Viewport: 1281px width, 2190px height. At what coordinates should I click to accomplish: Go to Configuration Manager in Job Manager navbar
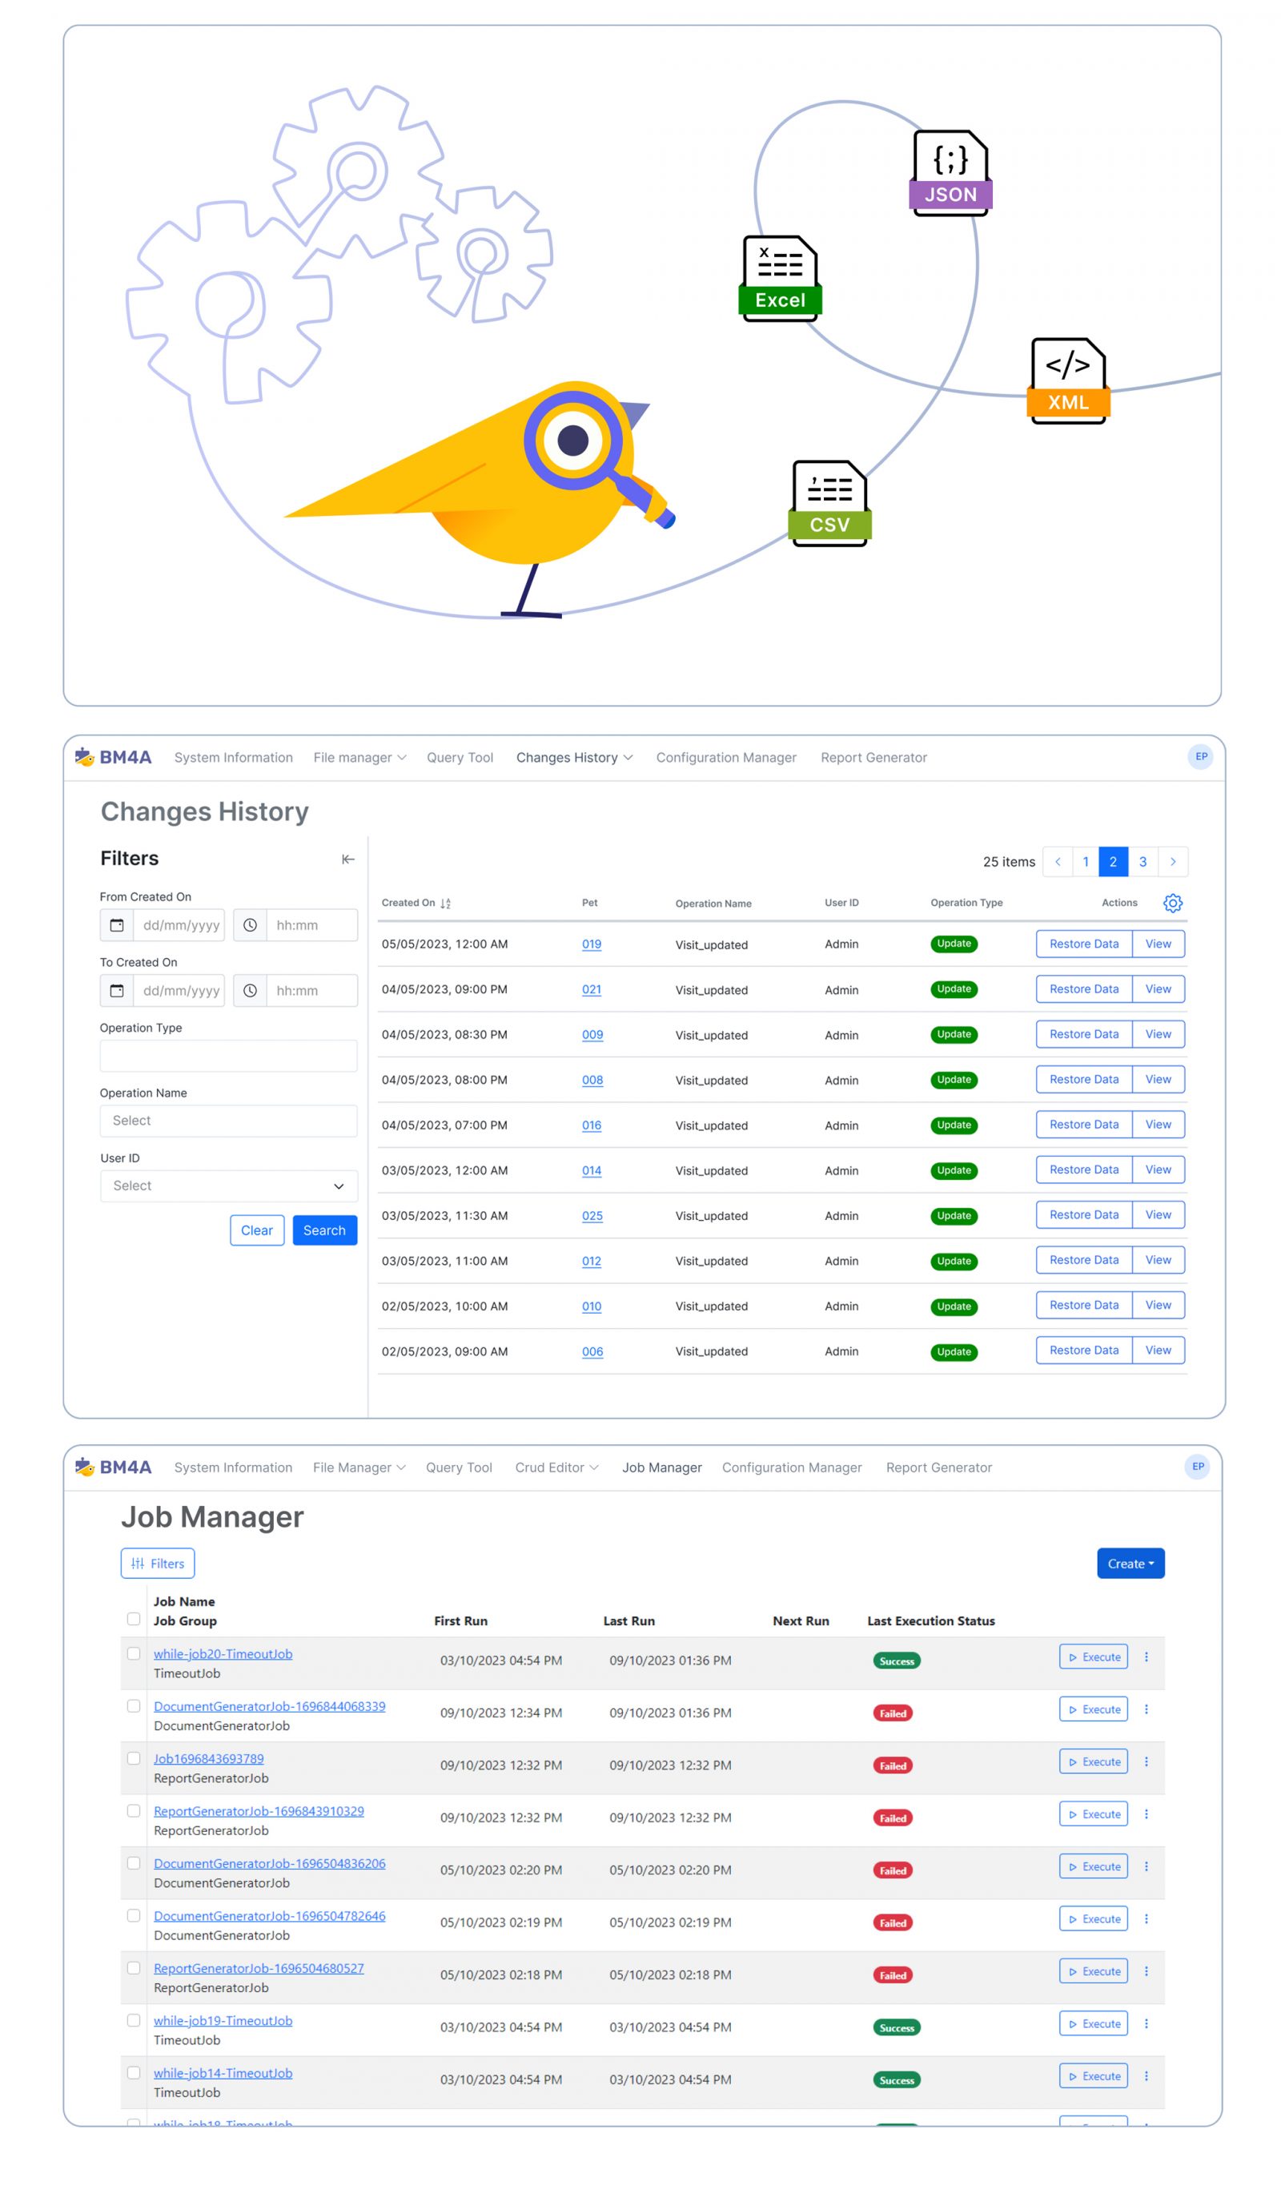tap(791, 1467)
